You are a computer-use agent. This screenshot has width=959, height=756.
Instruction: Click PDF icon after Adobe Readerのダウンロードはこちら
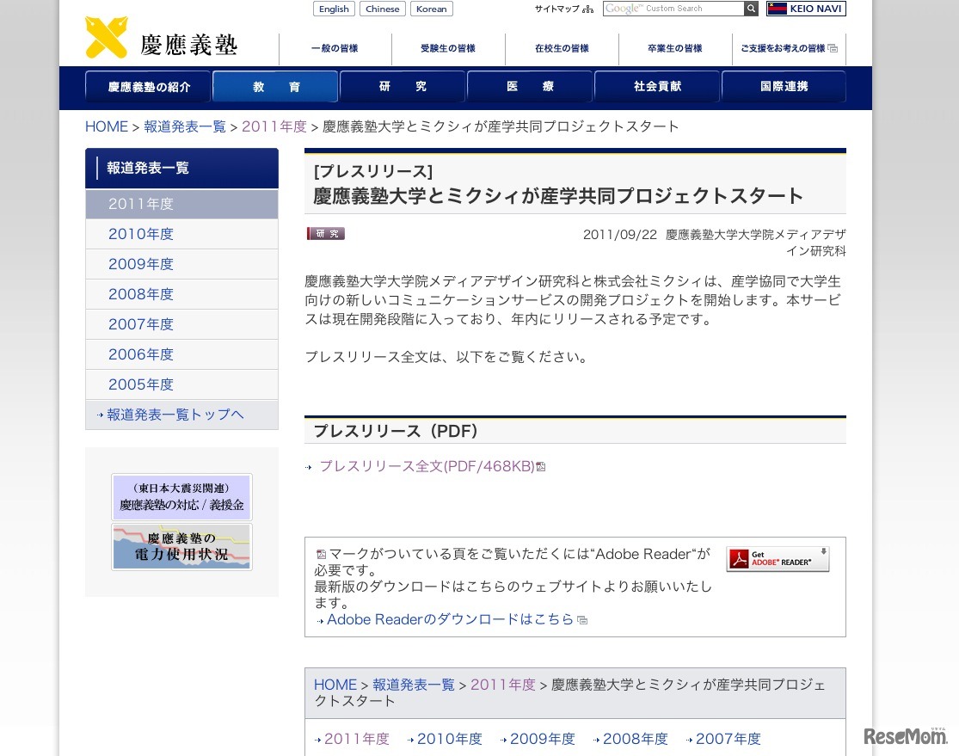[582, 619]
